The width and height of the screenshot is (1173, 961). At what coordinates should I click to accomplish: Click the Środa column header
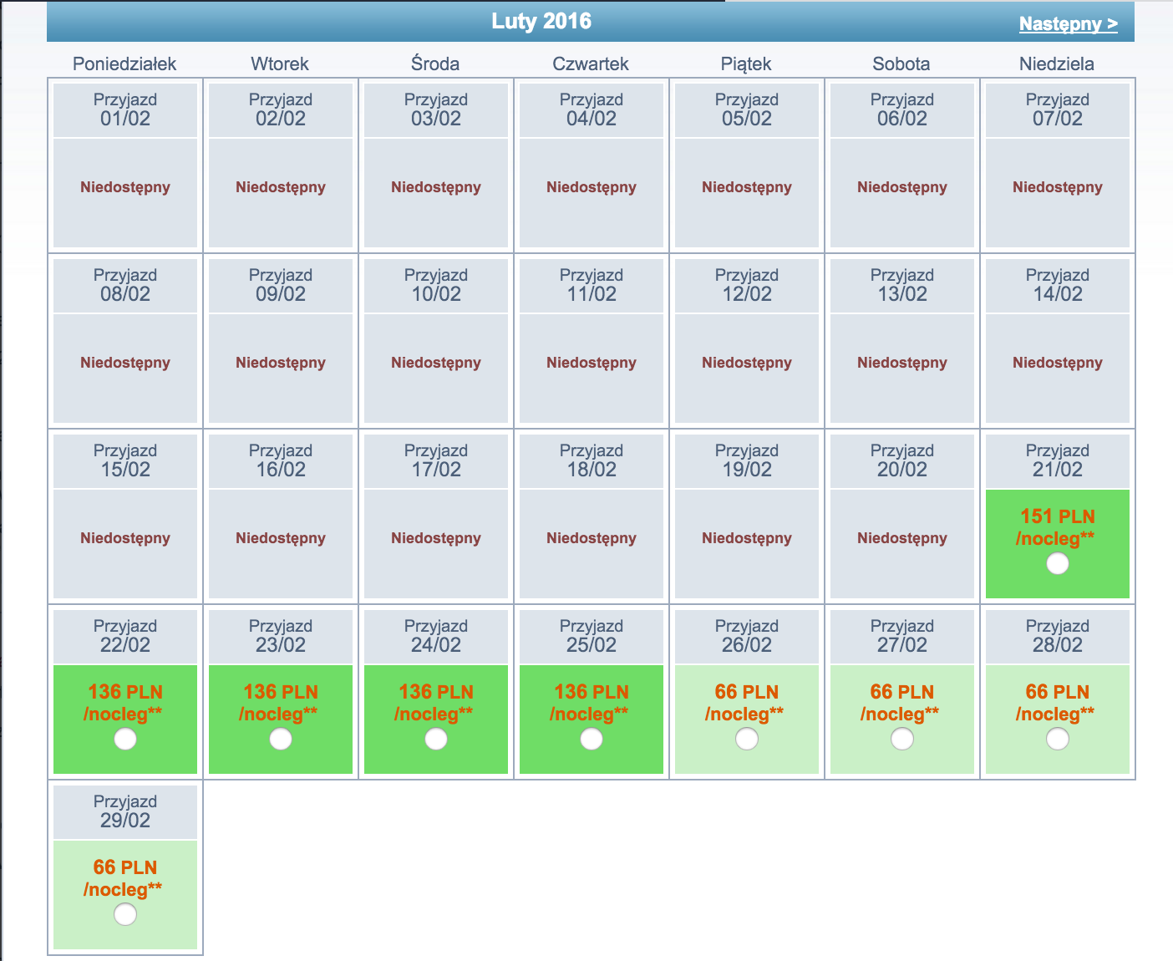tap(435, 64)
